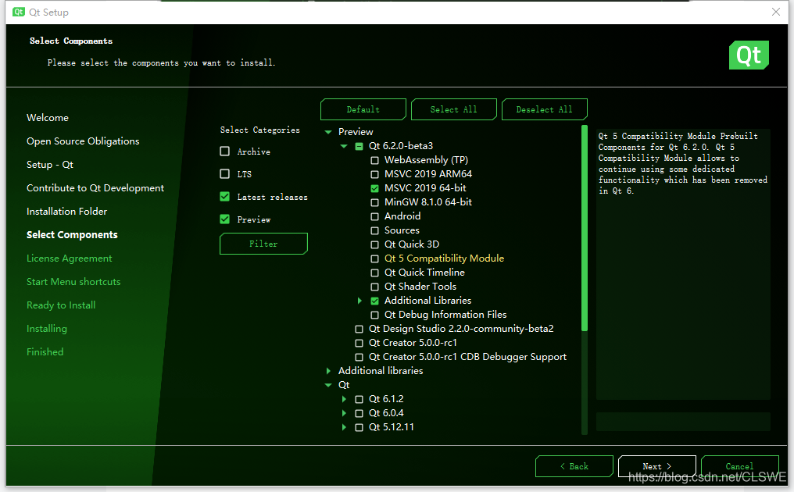
Task: Check the WebAssembly (TP) component
Action: coord(374,160)
